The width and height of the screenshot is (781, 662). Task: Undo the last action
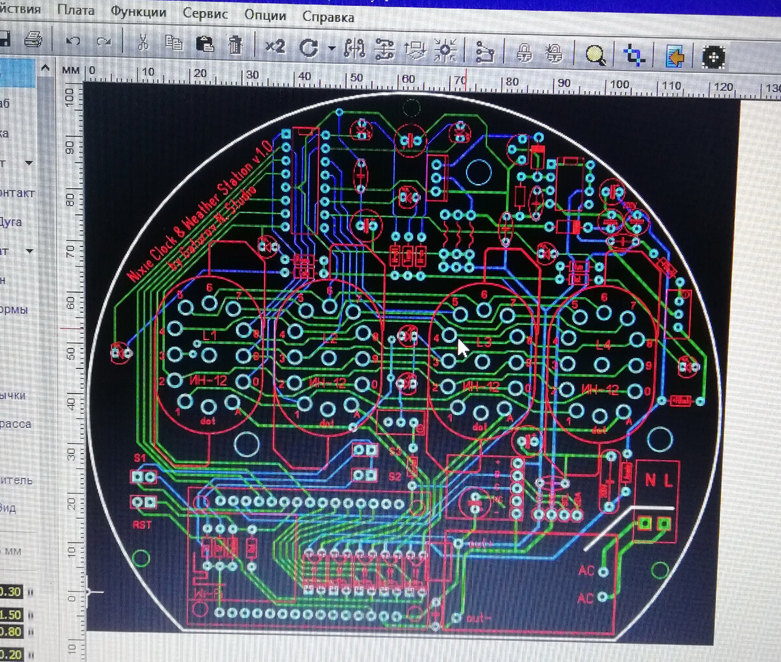(73, 42)
